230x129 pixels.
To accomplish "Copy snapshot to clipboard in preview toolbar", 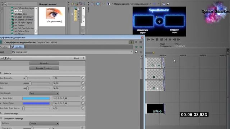I will [x=164, y=4].
